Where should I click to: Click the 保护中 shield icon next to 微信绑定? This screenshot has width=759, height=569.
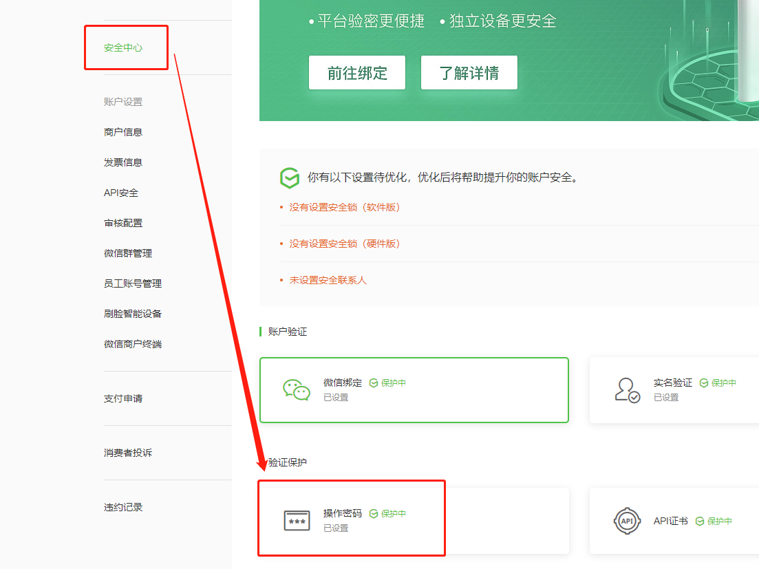click(x=374, y=383)
